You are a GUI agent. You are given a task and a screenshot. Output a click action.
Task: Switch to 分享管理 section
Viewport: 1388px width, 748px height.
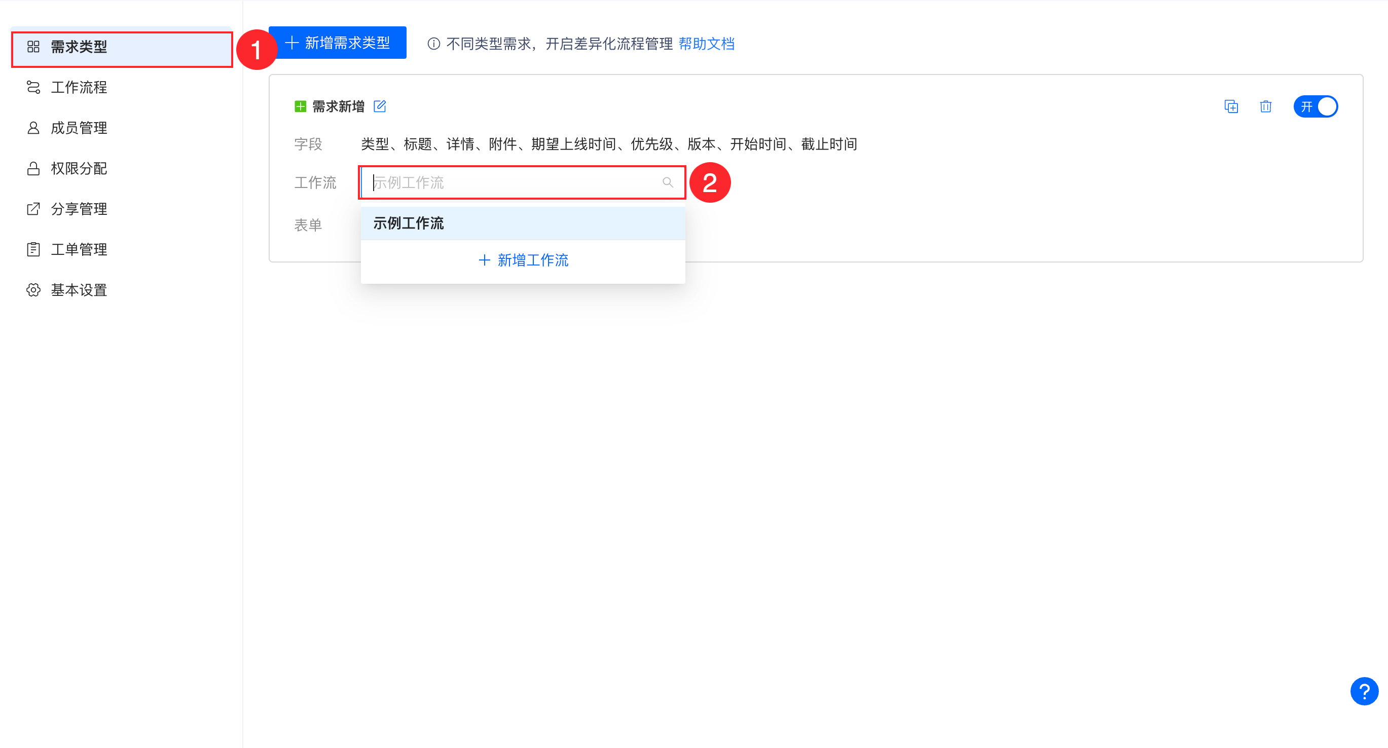[x=79, y=209]
